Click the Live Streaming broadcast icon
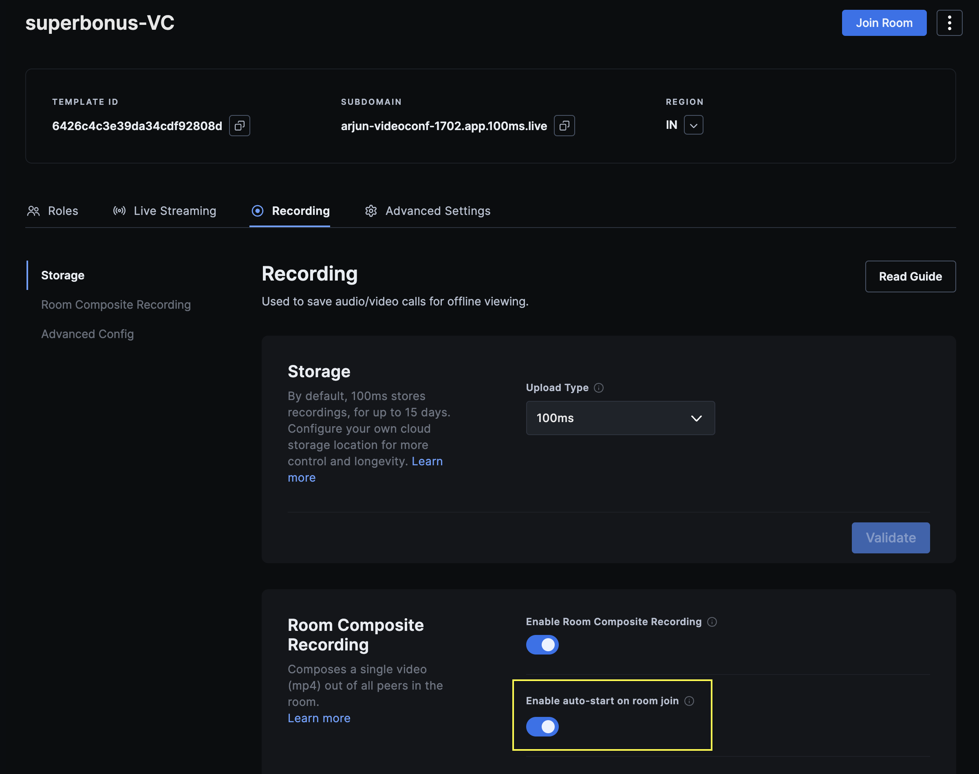This screenshot has width=979, height=774. (119, 211)
